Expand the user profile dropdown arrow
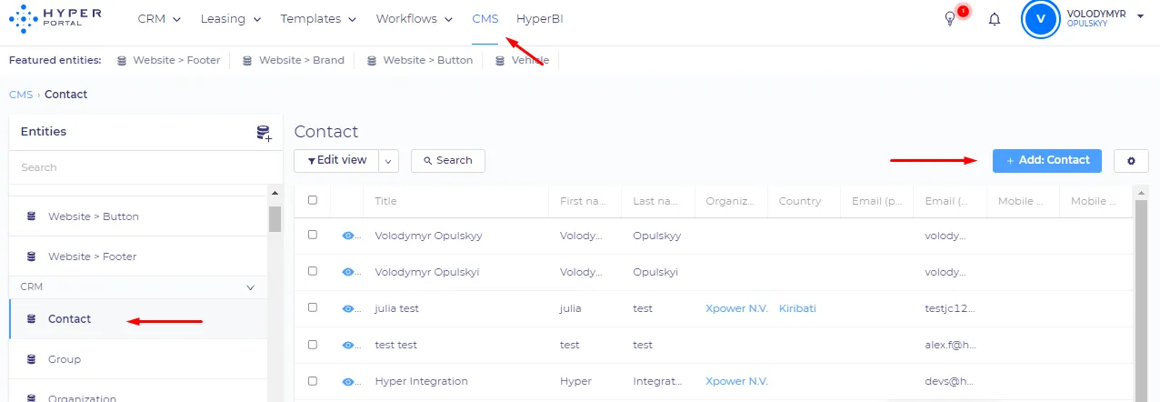Screen dimensions: 1160x402 (x=1140, y=15)
